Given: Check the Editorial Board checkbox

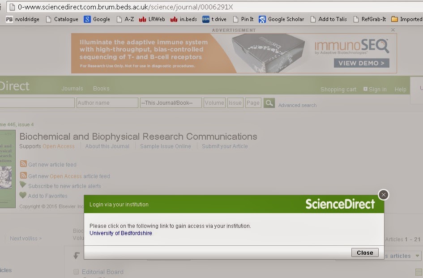Looking at the screenshot, I should pos(76,272).
